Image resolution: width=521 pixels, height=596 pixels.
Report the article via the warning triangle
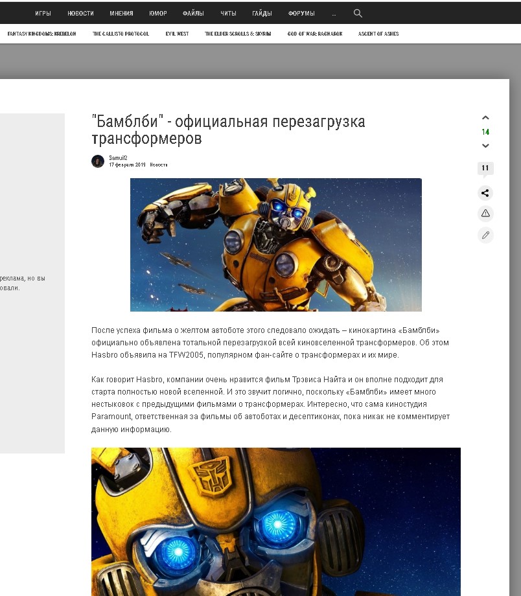pyautogui.click(x=485, y=214)
